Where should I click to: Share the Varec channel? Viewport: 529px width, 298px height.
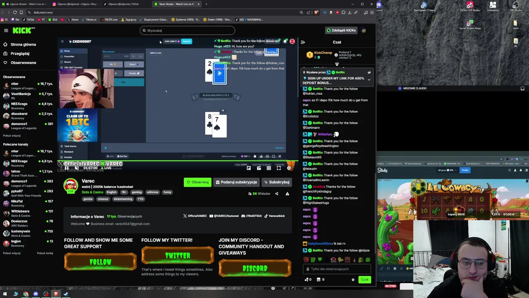point(276,194)
